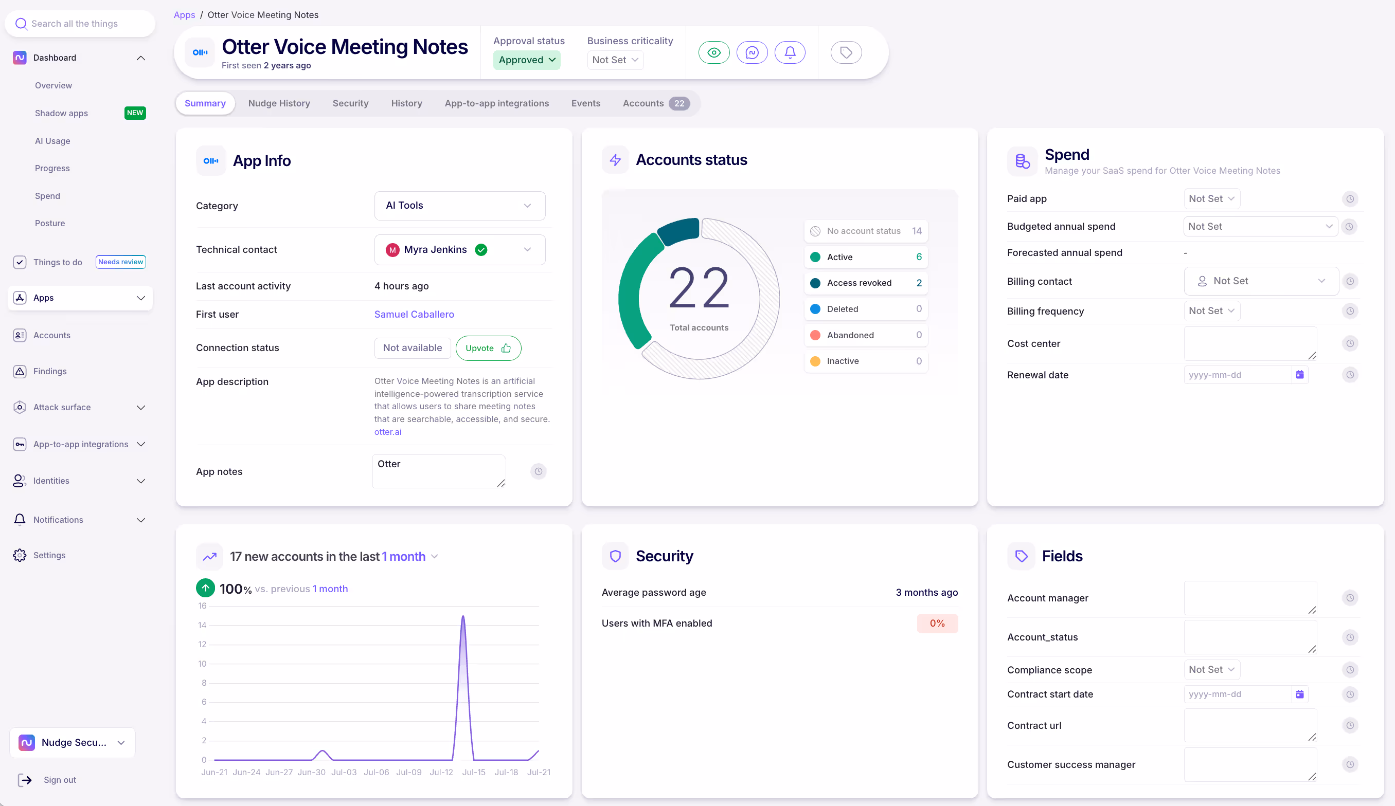Open Samuel Caballero first user link
This screenshot has height=806, width=1395.
(x=414, y=314)
